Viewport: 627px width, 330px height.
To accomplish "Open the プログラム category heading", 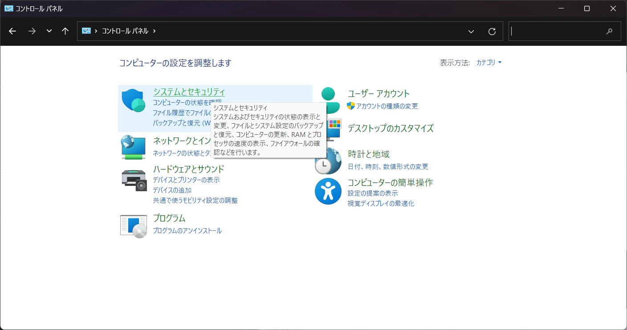I will click(x=169, y=218).
